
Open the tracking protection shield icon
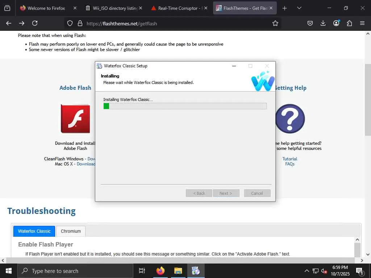70,23
